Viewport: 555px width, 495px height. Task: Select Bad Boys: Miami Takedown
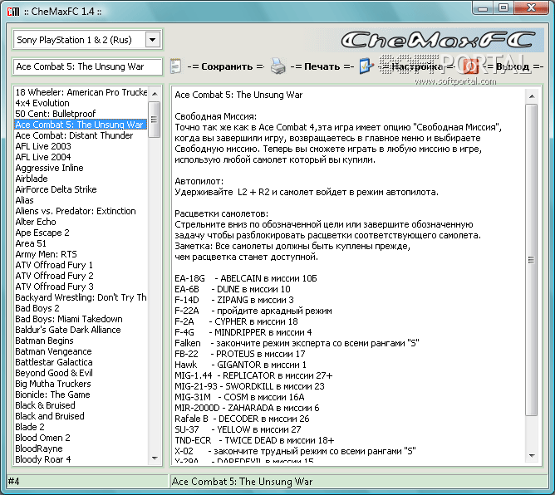click(81, 319)
